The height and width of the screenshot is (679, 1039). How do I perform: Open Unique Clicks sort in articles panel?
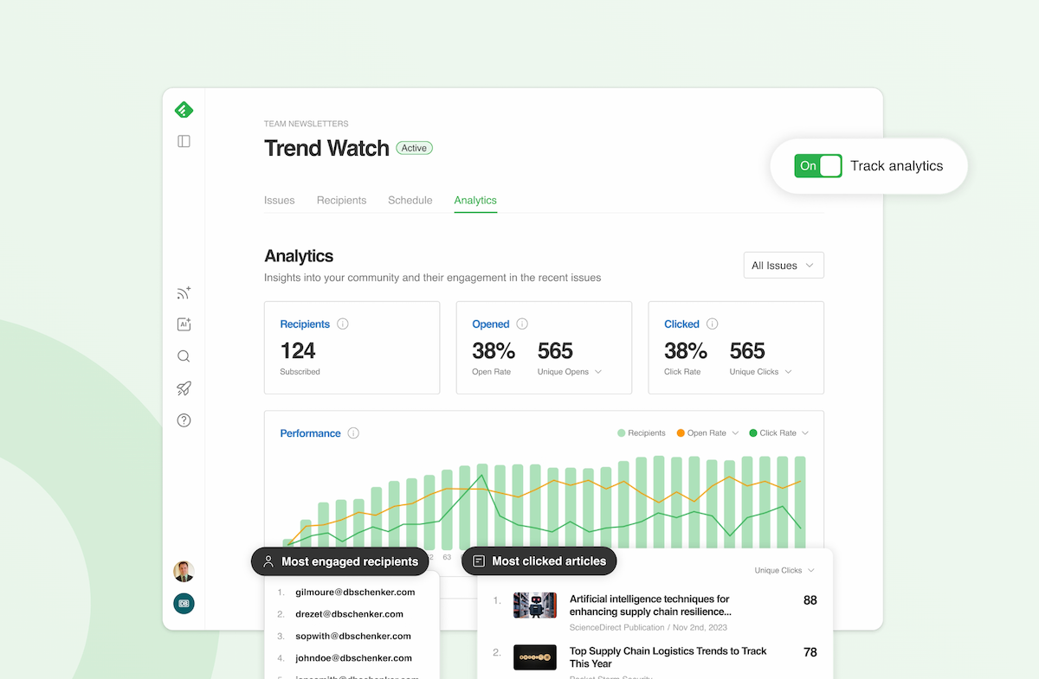click(784, 571)
